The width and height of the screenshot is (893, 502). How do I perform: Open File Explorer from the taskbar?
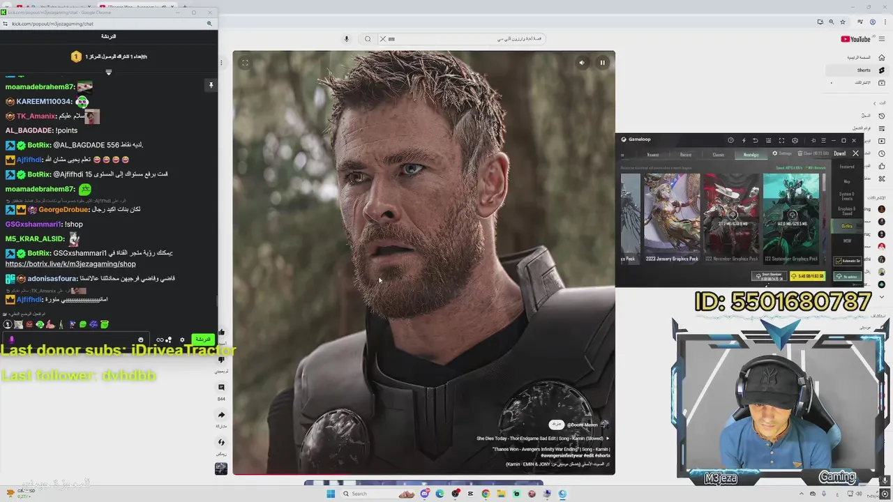(501, 494)
